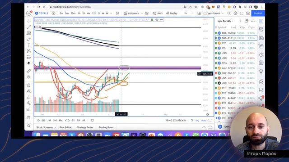Start bar Replay mode
This screenshot has height=162, width=289.
pos(172,13)
